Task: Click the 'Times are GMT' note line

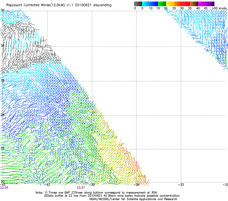Action: click(x=96, y=193)
